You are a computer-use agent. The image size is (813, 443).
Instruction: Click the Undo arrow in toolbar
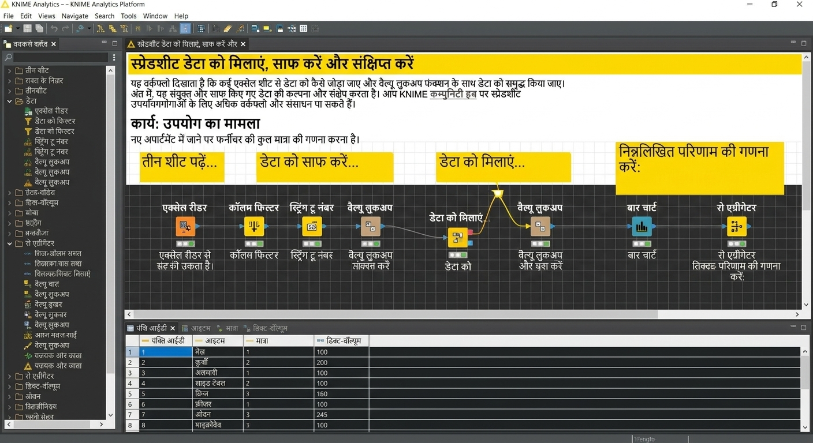pos(54,28)
